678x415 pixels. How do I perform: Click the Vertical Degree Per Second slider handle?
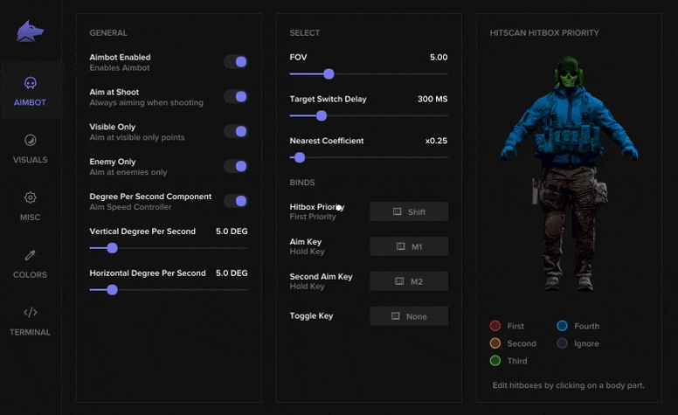point(112,248)
